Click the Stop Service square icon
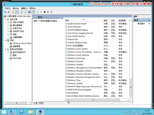This screenshot has height=115, width=154. pos(44,12)
